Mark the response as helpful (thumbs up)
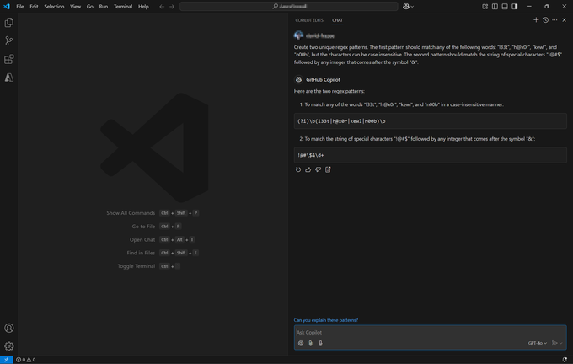 [x=308, y=169]
